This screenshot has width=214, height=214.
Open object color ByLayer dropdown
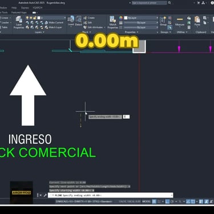[x=157, y=18]
